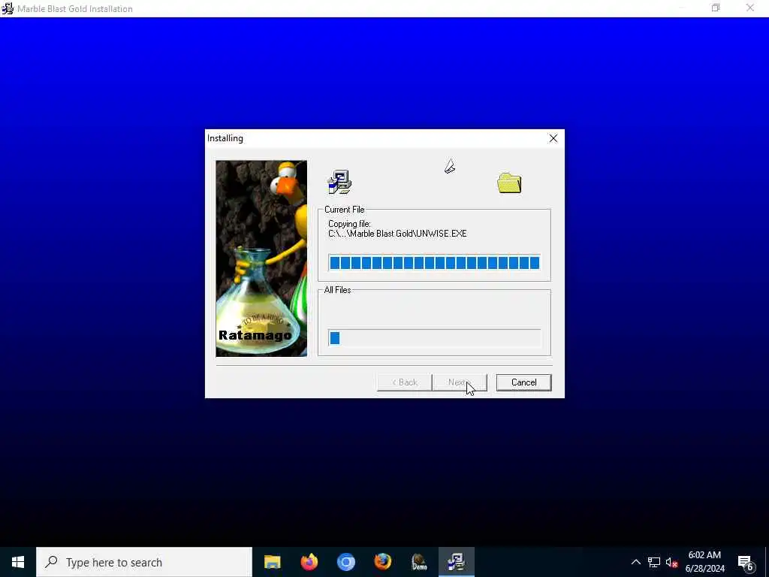Click the muted volume tray icon
769x577 pixels.
click(671, 562)
